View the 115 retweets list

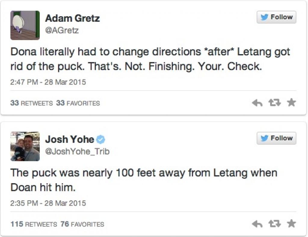tap(34, 224)
